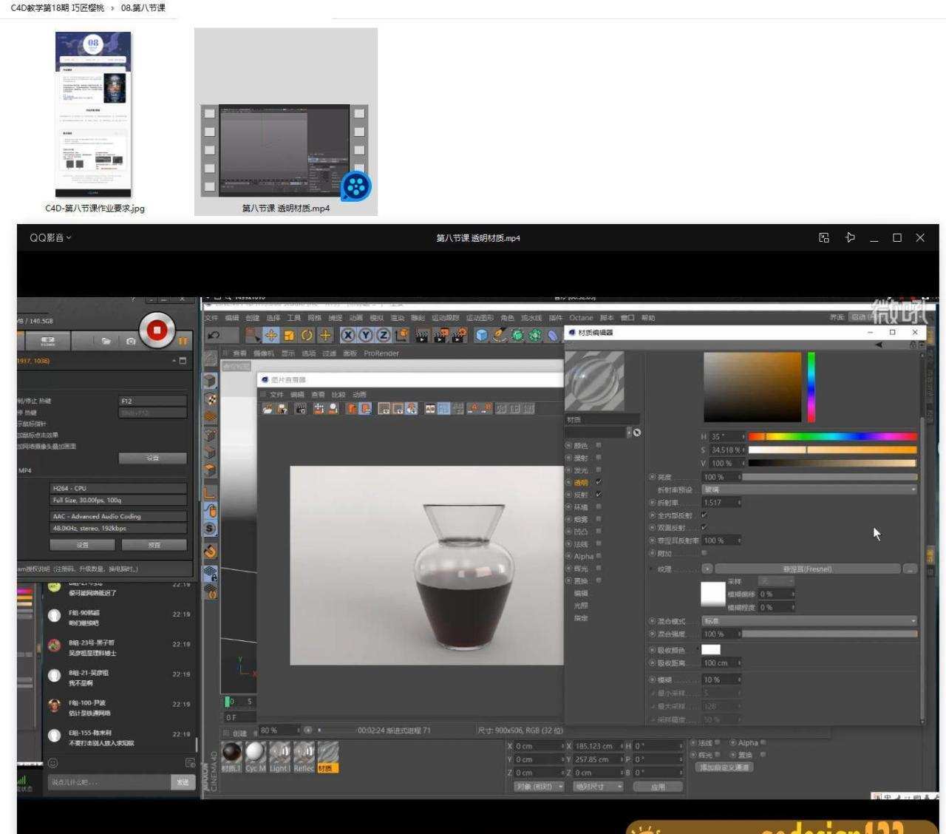The height and width of the screenshot is (834, 946).
Task: Open QQ影音 title menu dropdown
Action: point(50,237)
